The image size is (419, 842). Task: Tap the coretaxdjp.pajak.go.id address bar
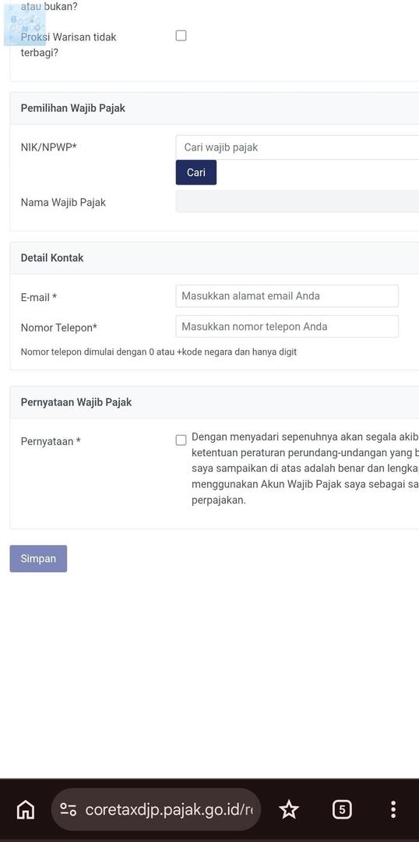(156, 809)
